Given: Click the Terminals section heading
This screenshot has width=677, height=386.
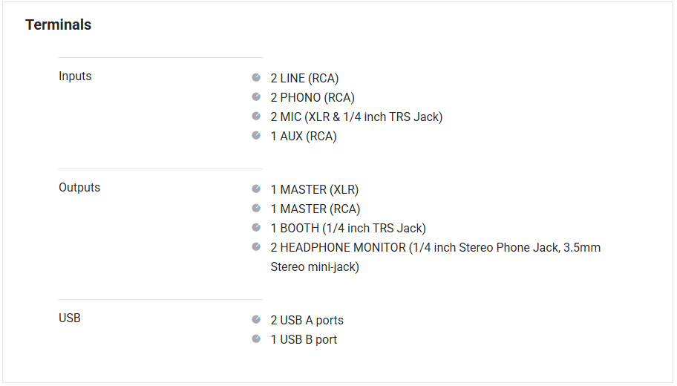Looking at the screenshot, I should pyautogui.click(x=59, y=24).
